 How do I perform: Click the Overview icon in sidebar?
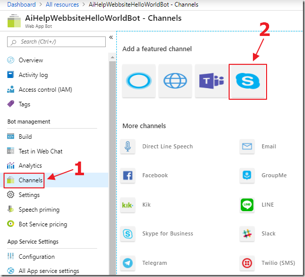click(11, 60)
